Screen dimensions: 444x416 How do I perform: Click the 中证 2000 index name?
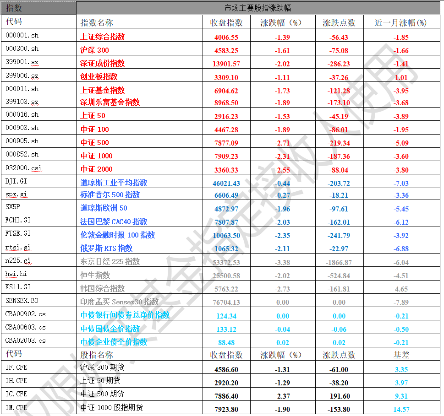click(96, 169)
